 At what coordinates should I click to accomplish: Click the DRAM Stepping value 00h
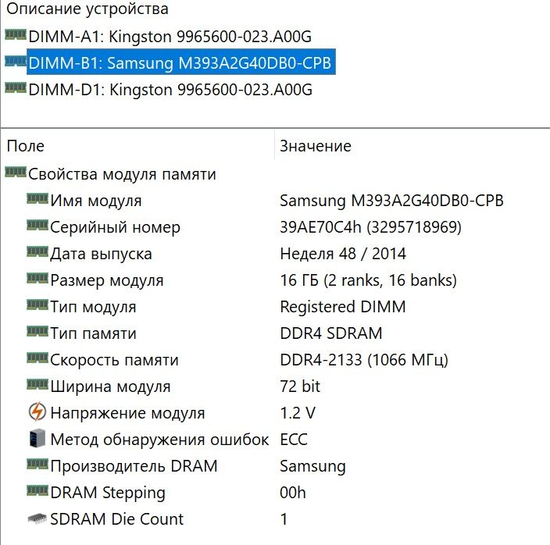coord(292,493)
